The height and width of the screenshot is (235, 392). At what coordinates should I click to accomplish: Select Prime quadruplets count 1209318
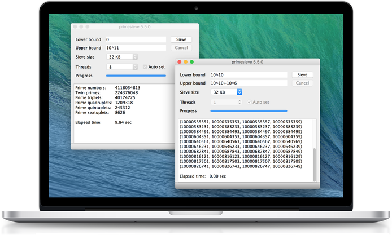tap(124, 103)
